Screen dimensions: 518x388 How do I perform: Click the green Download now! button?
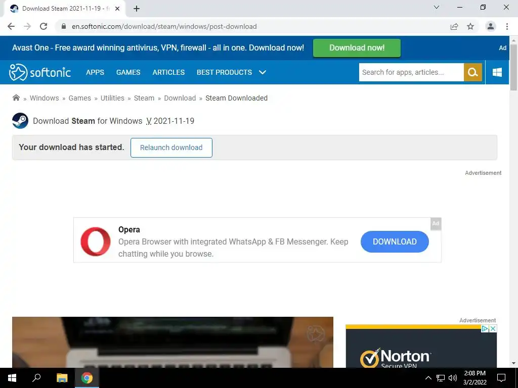357,48
